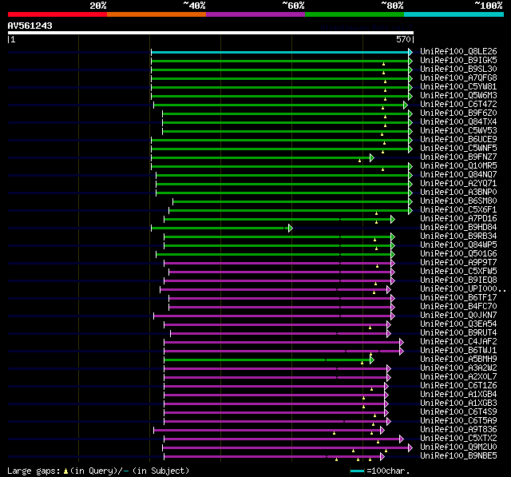
Task: Open hit UniRef100_A5BMH9
Action: 458,360
